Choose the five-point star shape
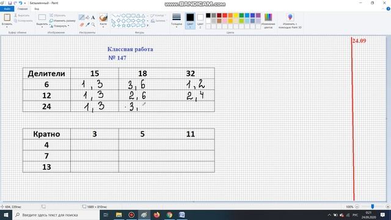 [x=123, y=26]
